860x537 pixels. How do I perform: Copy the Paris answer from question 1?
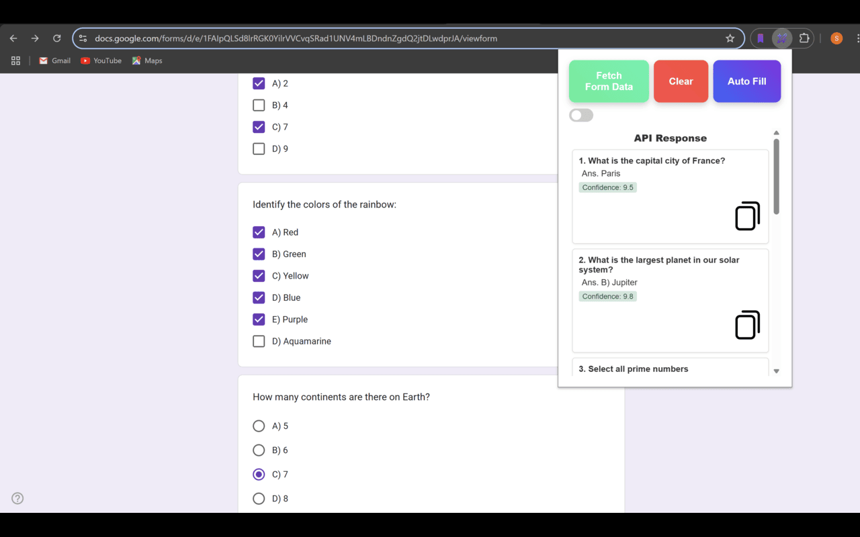tap(747, 216)
